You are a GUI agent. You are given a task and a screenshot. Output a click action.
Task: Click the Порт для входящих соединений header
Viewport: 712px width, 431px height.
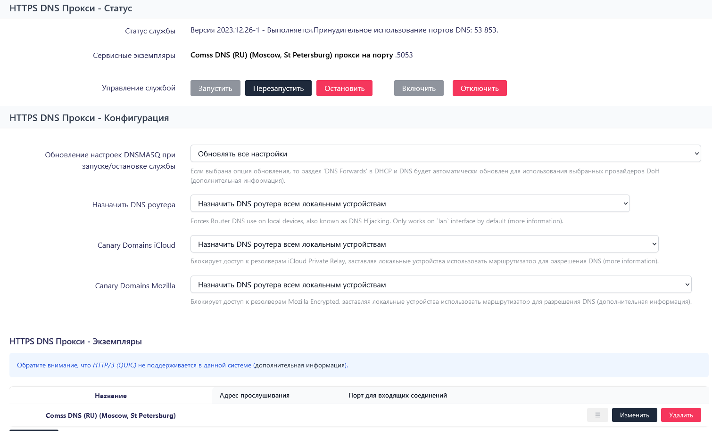397,395
